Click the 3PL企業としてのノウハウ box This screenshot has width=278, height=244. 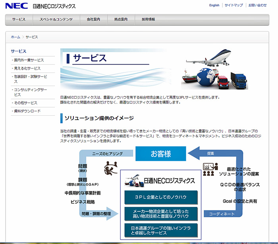161,197
